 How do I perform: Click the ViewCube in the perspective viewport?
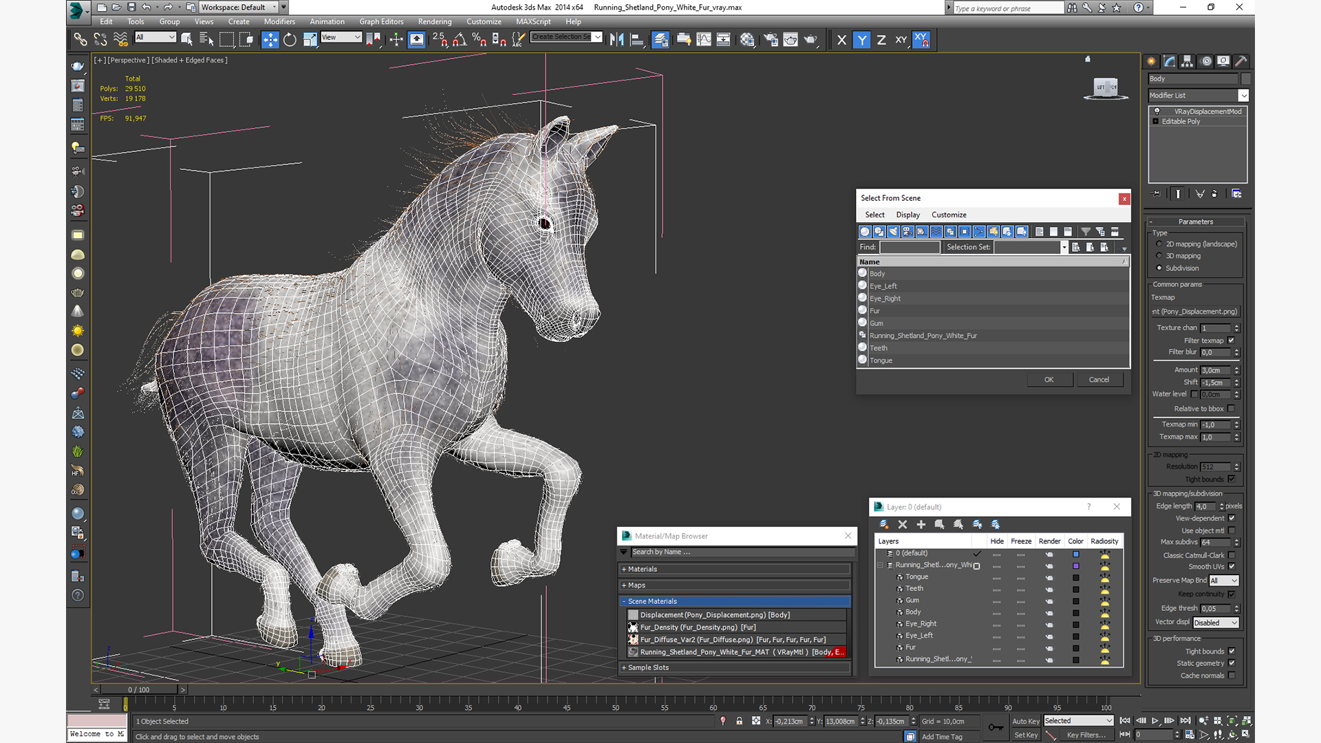[x=1106, y=87]
